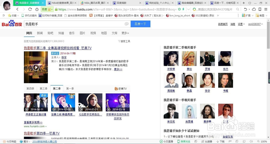The height and width of the screenshot is (144, 270).
Task: Play the 我是歌手第二季 poster video
Action: (x=36, y=67)
